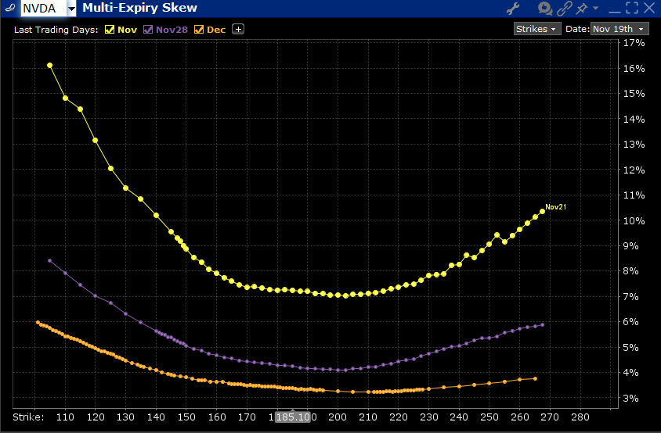661x433 pixels.
Task: Click the Nov21 label on the yellow curve
Action: 555,207
